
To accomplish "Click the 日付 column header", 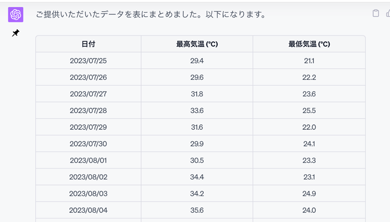I will (x=88, y=44).
